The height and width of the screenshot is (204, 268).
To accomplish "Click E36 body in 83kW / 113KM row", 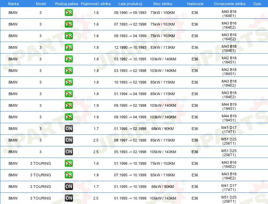I will [x=195, y=47].
